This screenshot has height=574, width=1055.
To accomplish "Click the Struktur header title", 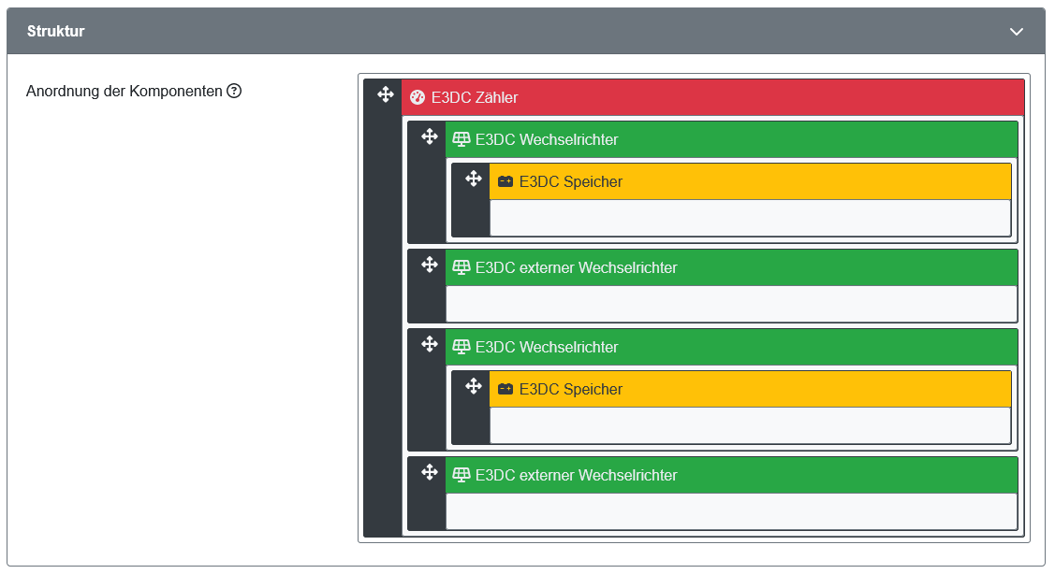I will coord(56,31).
